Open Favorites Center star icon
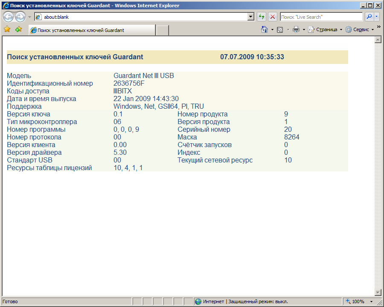The image size is (384, 307). [7, 29]
